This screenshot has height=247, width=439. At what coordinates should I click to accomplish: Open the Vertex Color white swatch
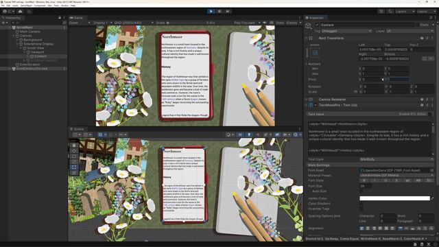pyautogui.click(x=394, y=198)
